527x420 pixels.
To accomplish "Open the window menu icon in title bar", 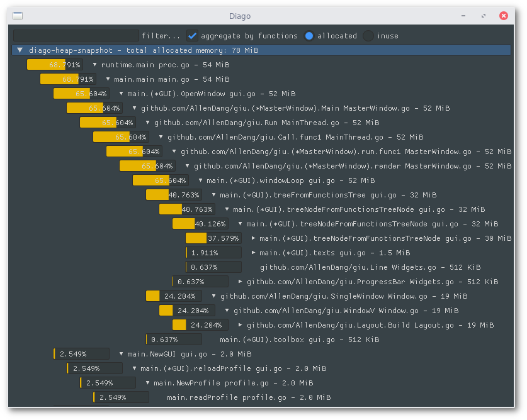I will [x=18, y=16].
